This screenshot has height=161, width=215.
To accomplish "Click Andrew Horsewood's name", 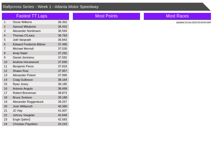I will tap(26, 62).
